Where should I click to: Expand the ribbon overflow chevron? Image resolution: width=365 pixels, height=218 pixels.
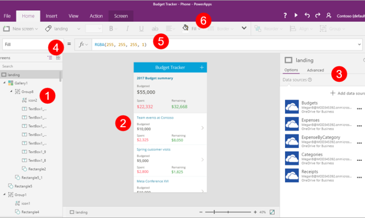tap(244, 28)
